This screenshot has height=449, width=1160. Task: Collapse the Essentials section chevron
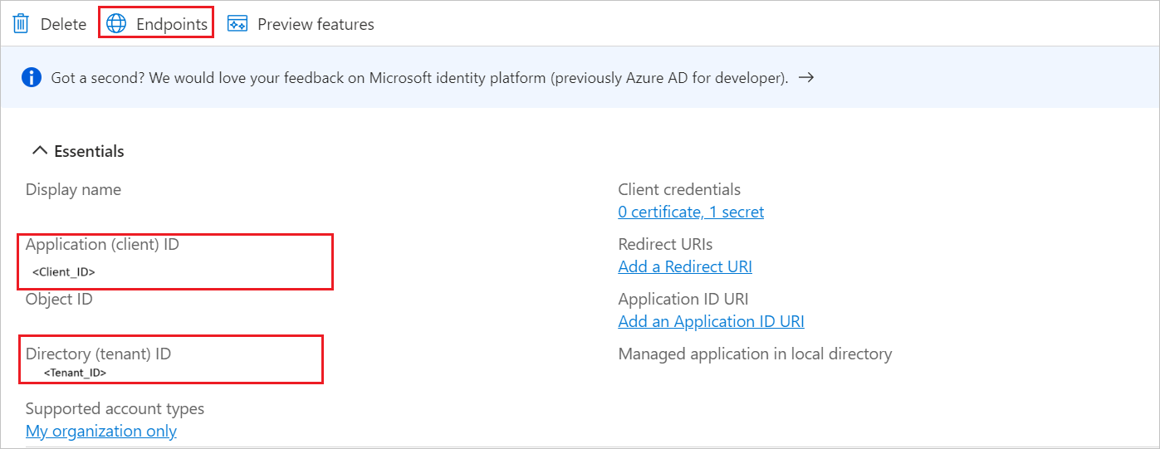click(38, 151)
